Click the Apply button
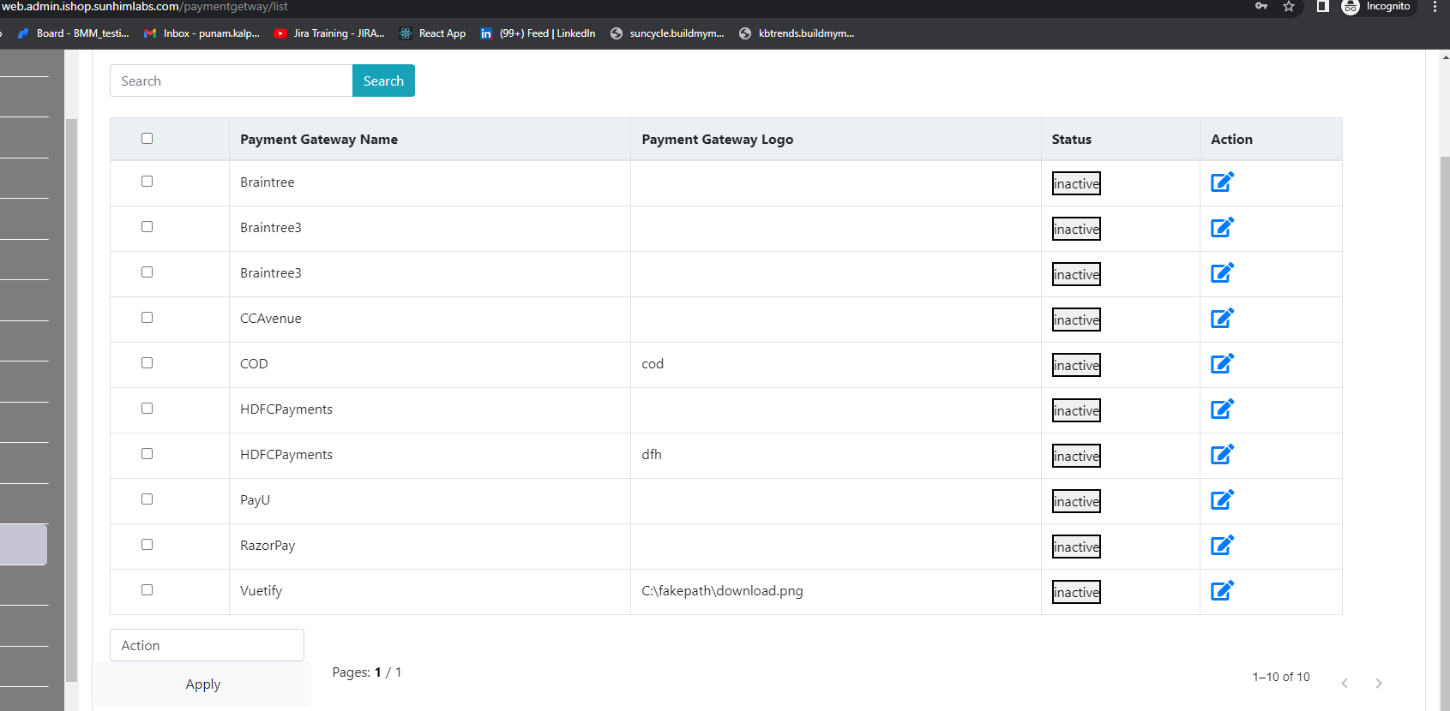The image size is (1450, 711). (x=203, y=684)
